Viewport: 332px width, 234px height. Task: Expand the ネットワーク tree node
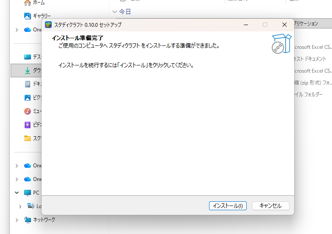[x=17, y=220]
